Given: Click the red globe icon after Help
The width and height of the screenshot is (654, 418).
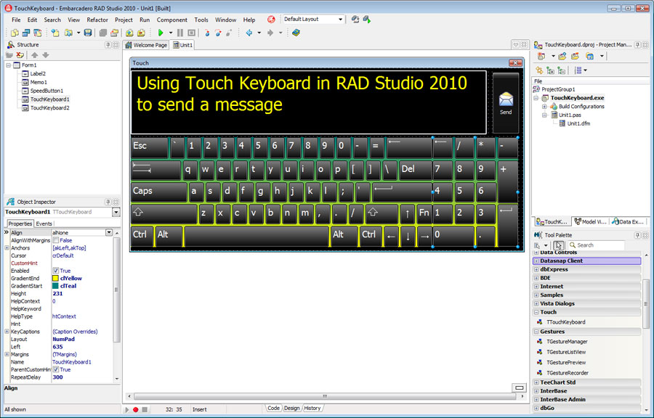Looking at the screenshot, I should coord(271,19).
